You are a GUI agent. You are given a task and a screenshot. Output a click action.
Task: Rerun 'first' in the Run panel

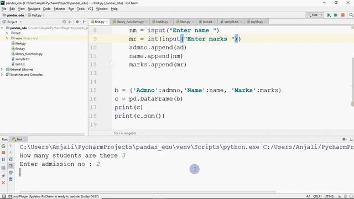(3, 146)
